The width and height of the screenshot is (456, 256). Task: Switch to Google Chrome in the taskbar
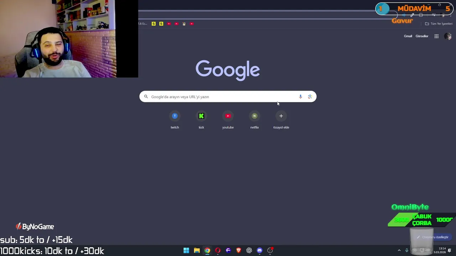tap(207, 250)
